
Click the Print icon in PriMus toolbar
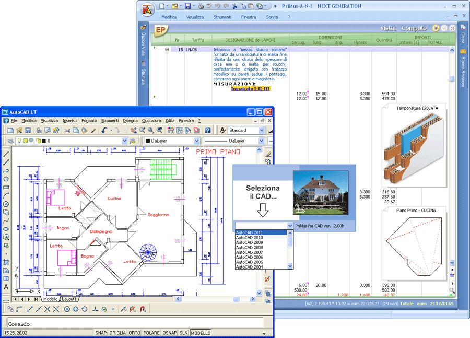click(x=201, y=6)
